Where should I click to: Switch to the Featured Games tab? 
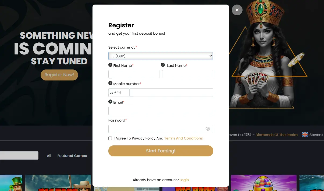click(72, 156)
